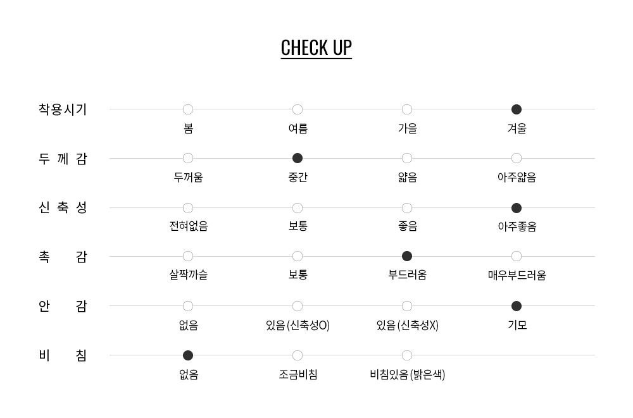Select the 가을 circle in 착용시기 row
Viewport: 633px width, 418px height.
pyautogui.click(x=407, y=109)
